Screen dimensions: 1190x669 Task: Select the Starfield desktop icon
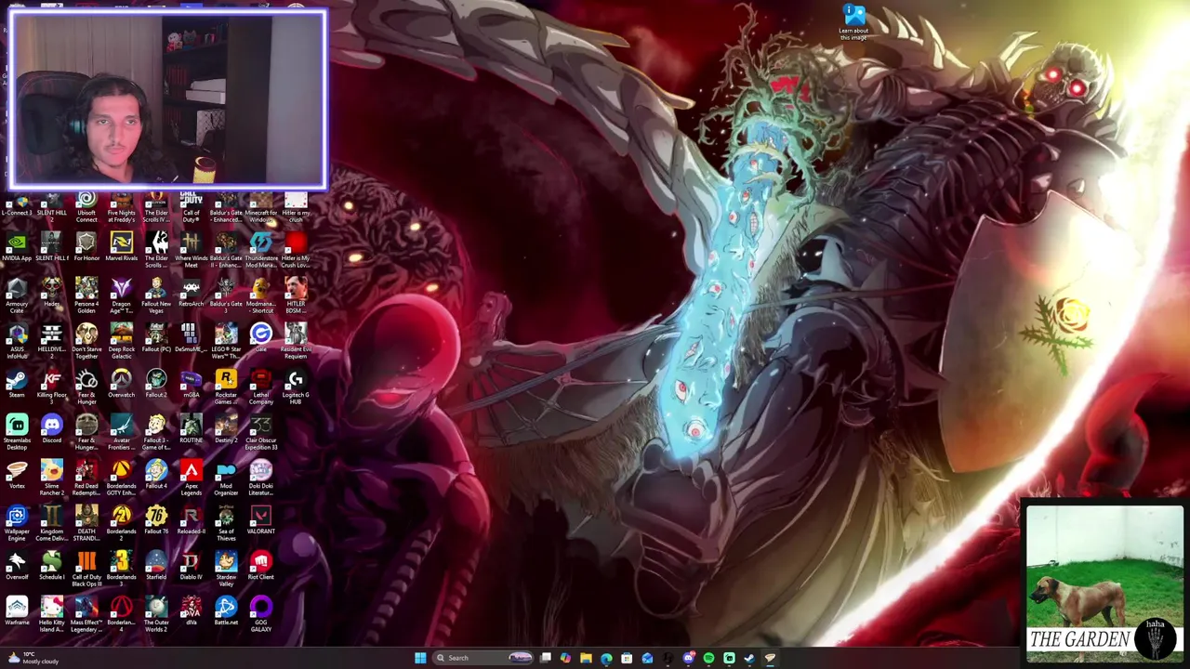(x=156, y=567)
